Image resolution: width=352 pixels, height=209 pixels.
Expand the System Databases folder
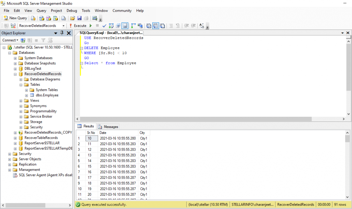15,58
